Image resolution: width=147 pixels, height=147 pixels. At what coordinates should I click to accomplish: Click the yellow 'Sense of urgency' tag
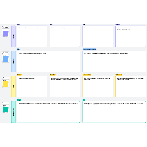87,75
